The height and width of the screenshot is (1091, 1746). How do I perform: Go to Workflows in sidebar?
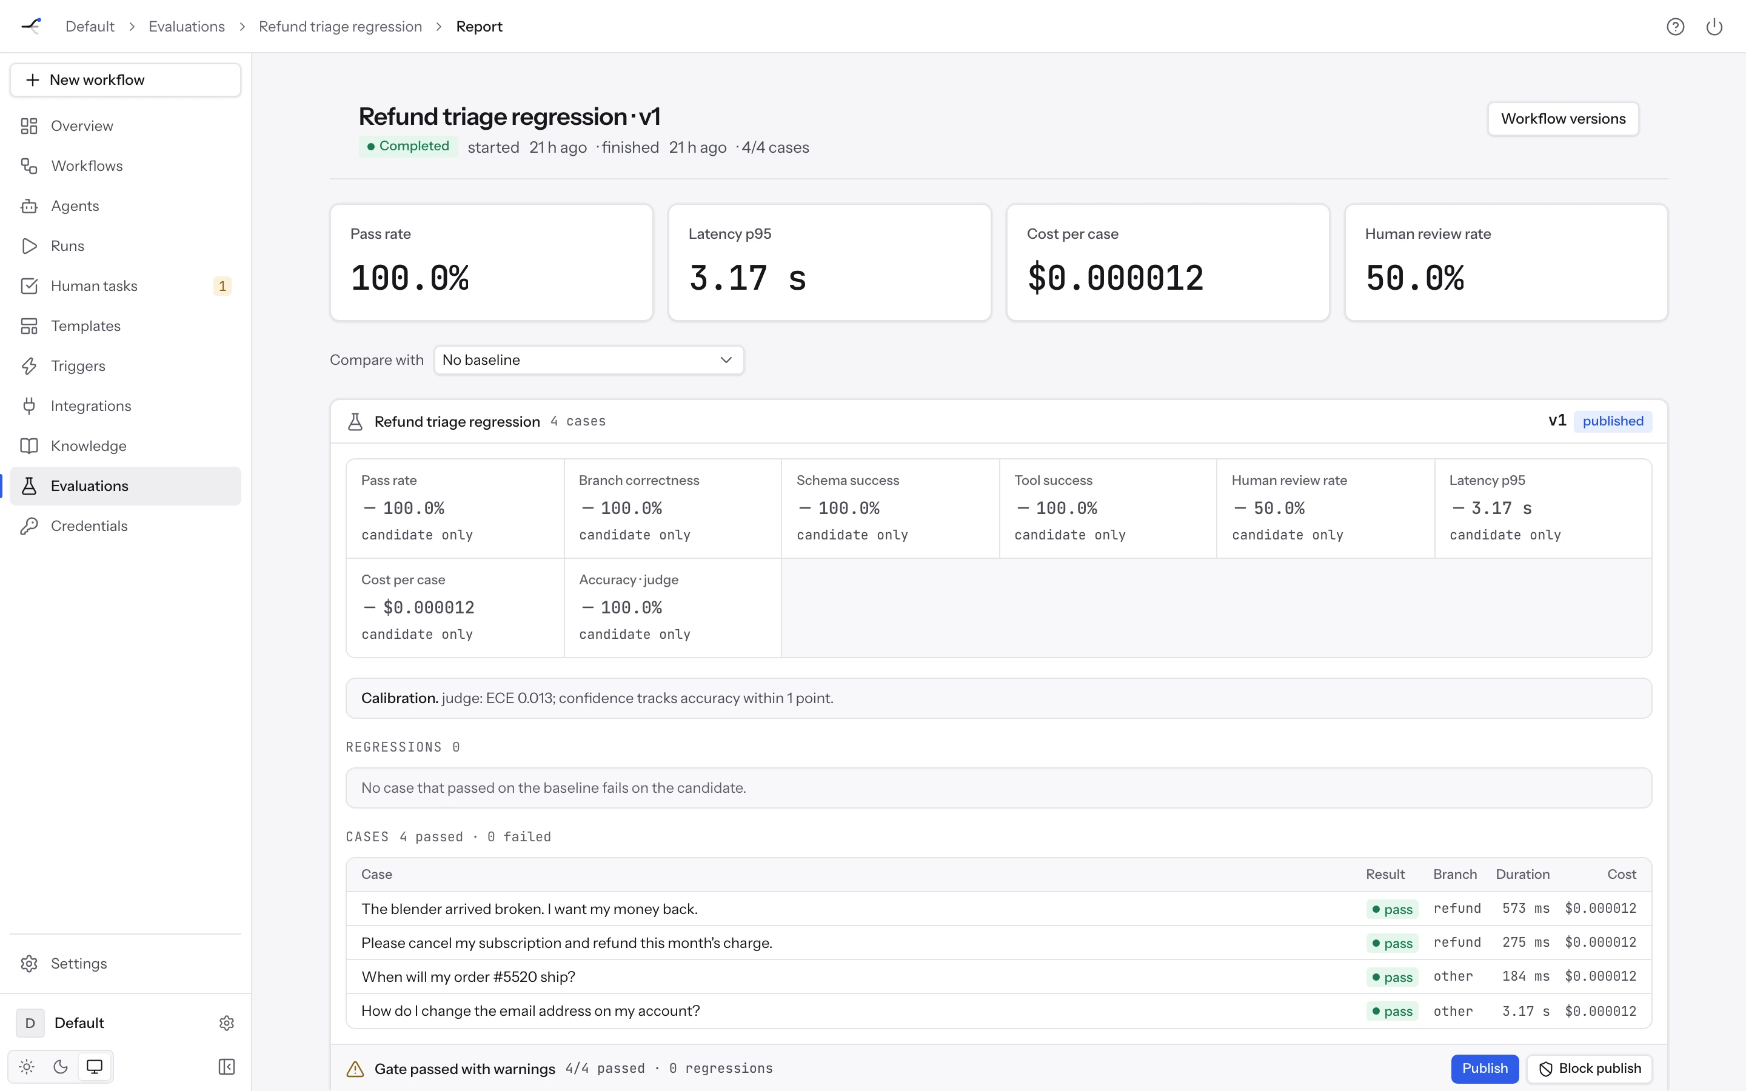[x=125, y=166]
